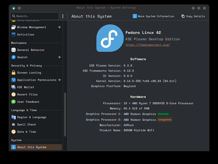Open the fedoraproject.org link
The height and width of the screenshot is (164, 218).
click(148, 45)
